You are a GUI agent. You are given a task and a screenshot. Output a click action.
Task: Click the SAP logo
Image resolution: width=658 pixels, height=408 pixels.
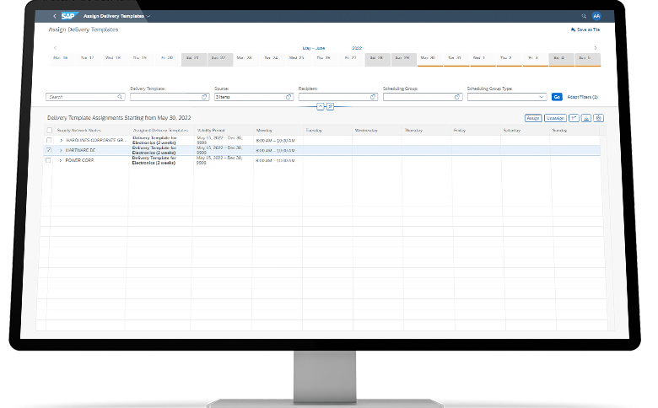pyautogui.click(x=68, y=15)
